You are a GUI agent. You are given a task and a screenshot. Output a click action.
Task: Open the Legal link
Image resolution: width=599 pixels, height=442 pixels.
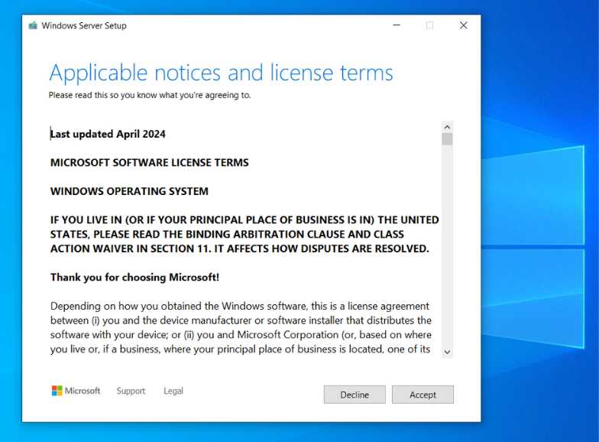[173, 391]
